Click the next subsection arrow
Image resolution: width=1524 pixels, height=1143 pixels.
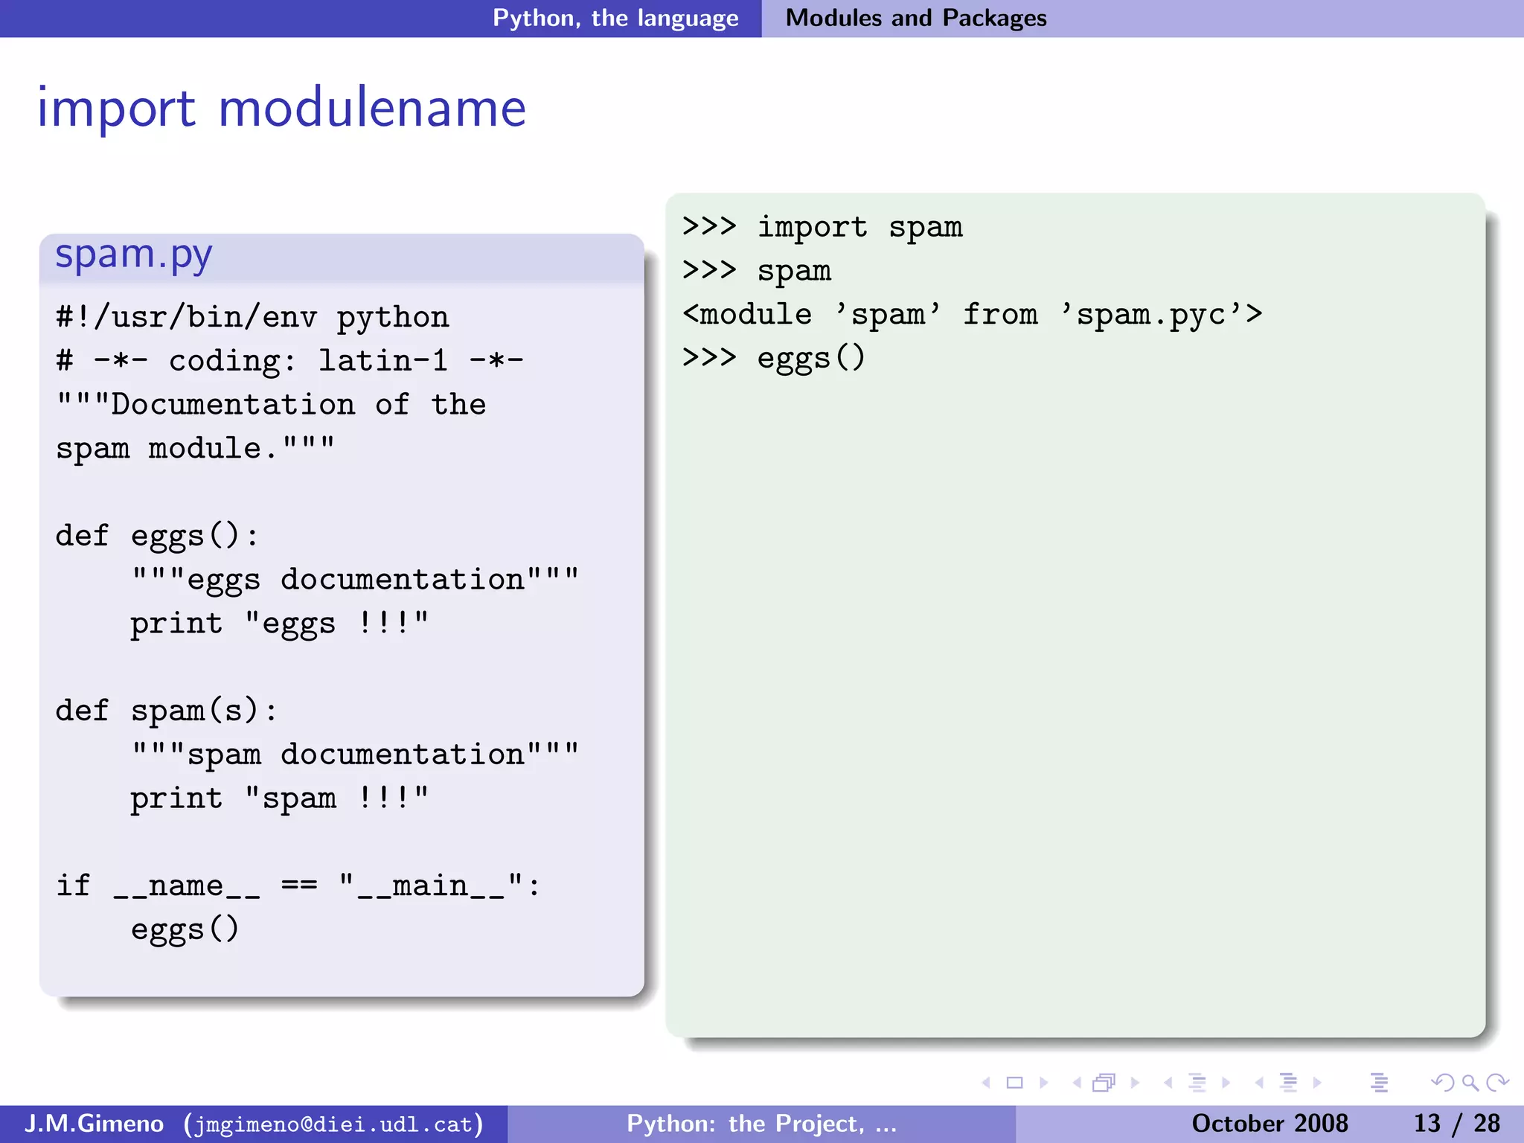point(1226,1083)
